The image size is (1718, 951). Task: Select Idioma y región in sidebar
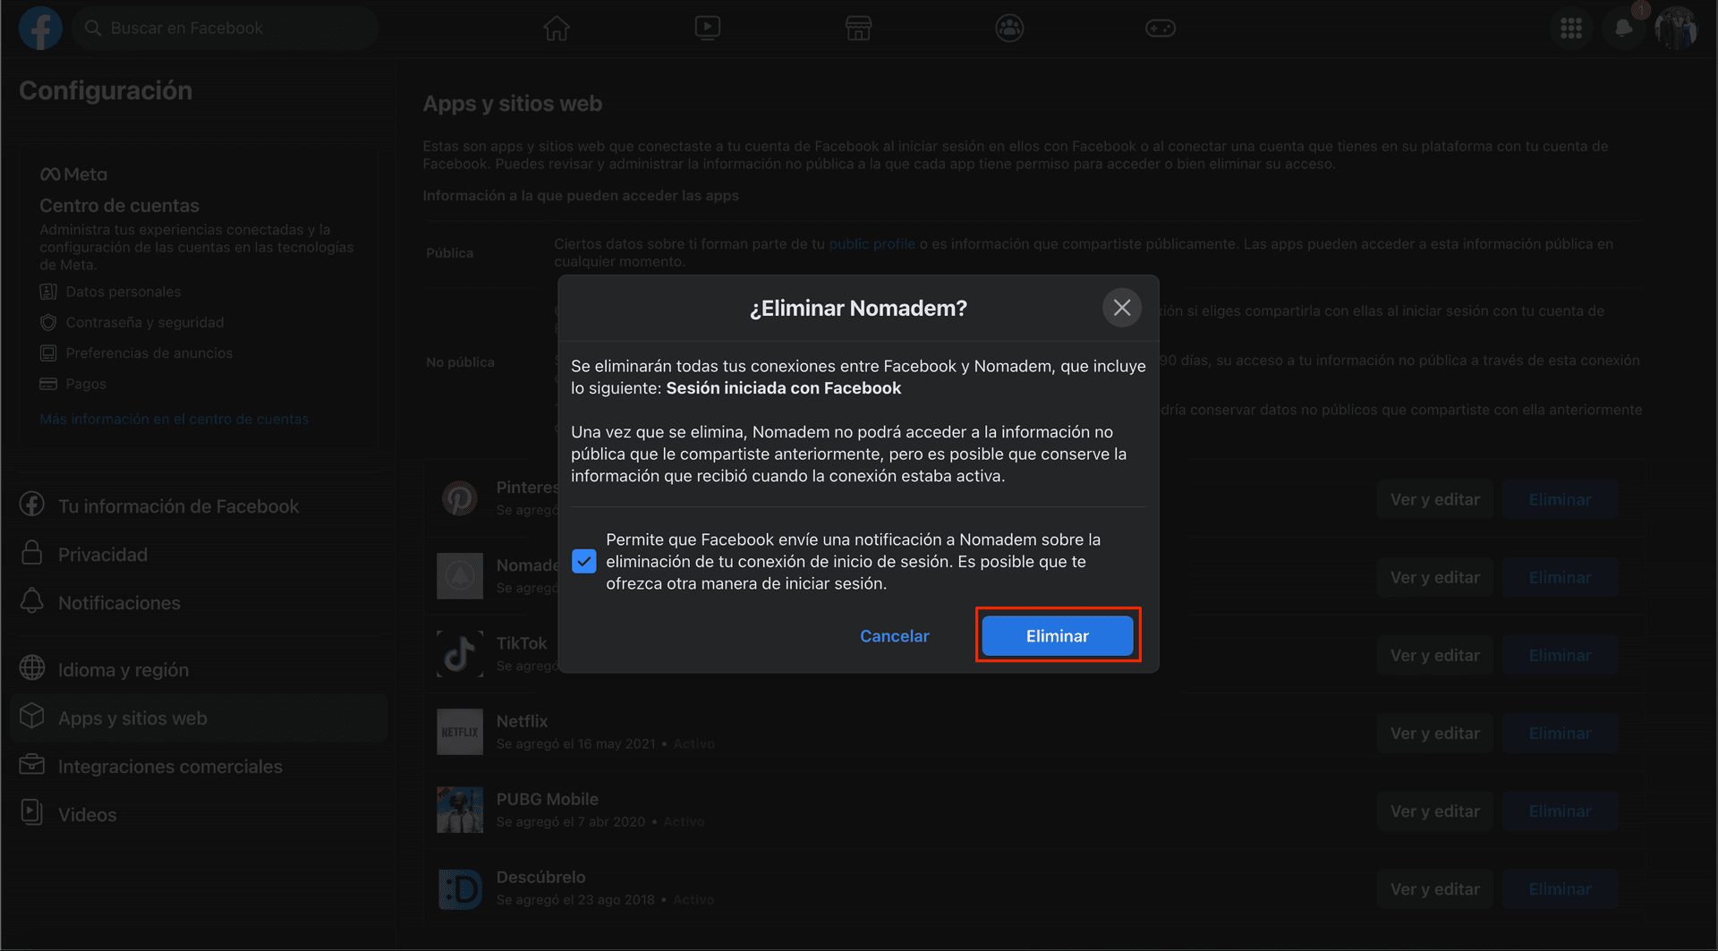tap(199, 670)
